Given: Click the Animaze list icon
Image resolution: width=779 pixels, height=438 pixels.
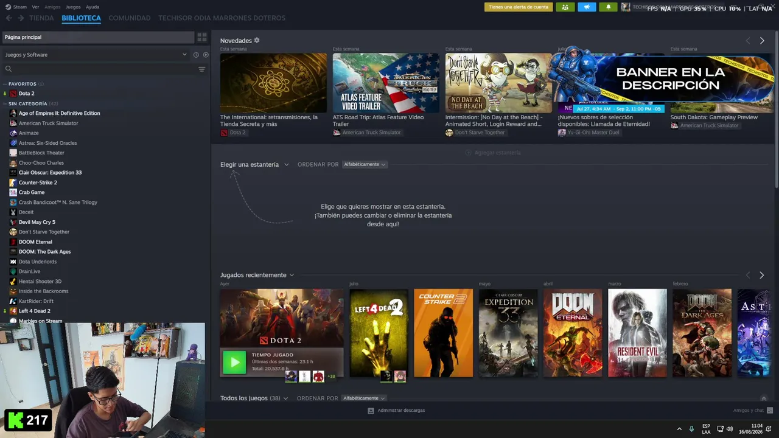Looking at the screenshot, I should point(13,133).
